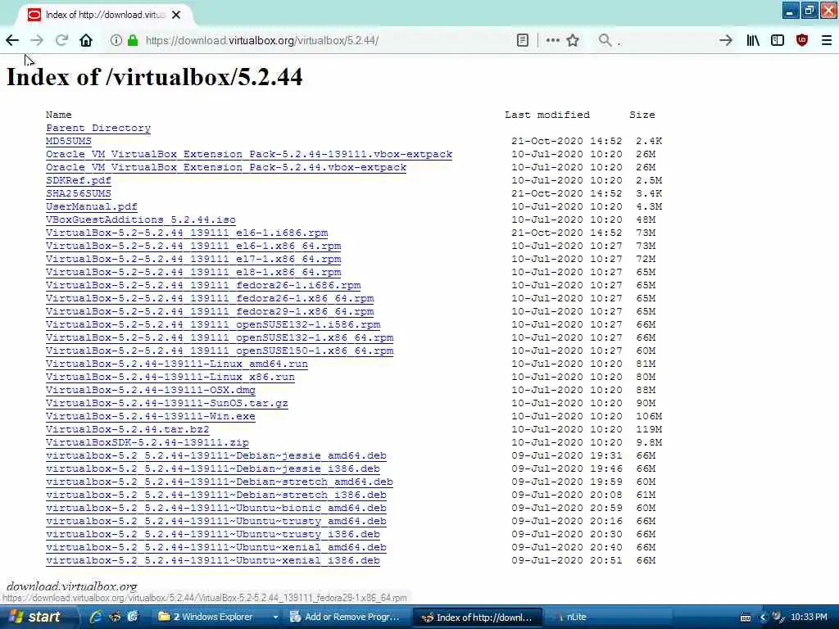Viewport: 839px width, 629px height.
Task: Open the home page via house icon
Action: point(86,40)
